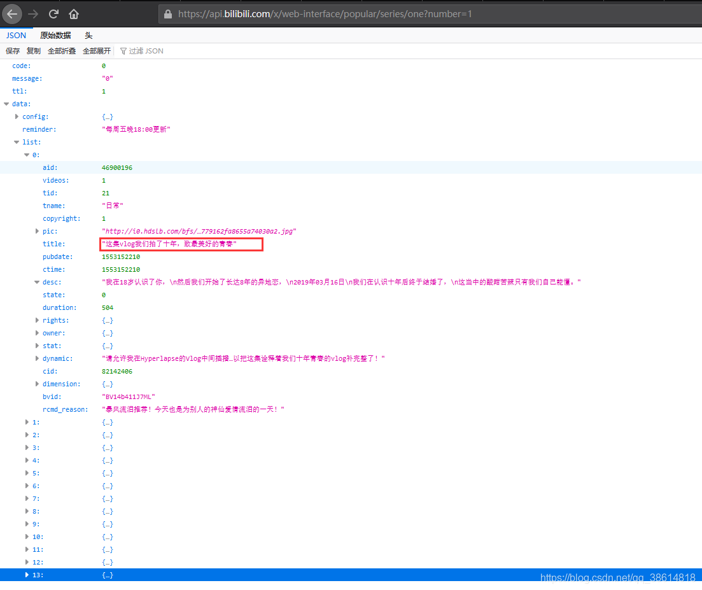The image size is (702, 590).
Task: Expand list item 5
Action: (27, 473)
